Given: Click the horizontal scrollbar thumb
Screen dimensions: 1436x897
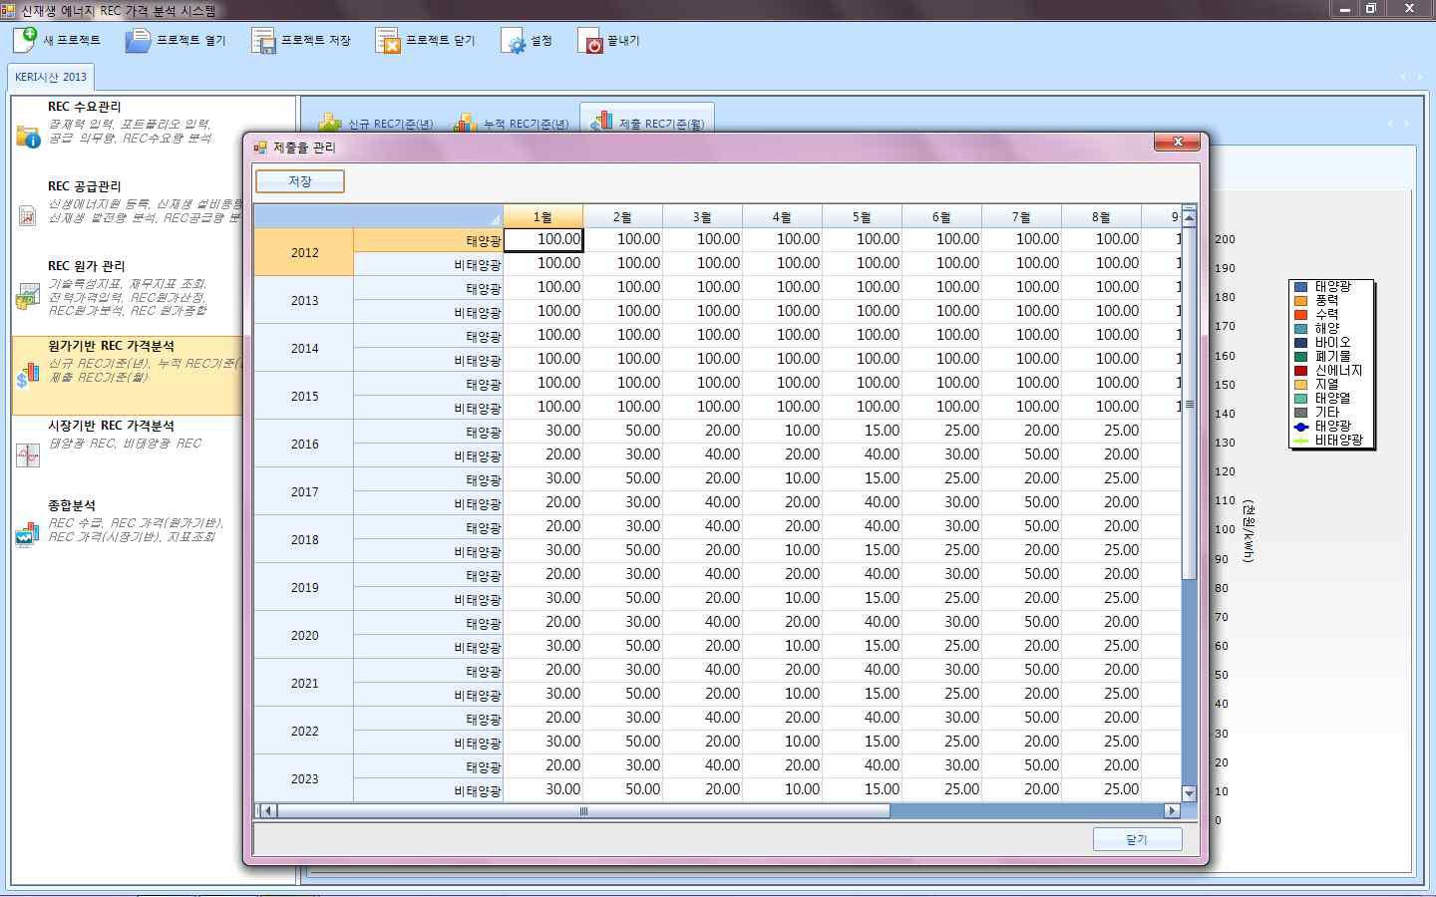Looking at the screenshot, I should point(583,811).
